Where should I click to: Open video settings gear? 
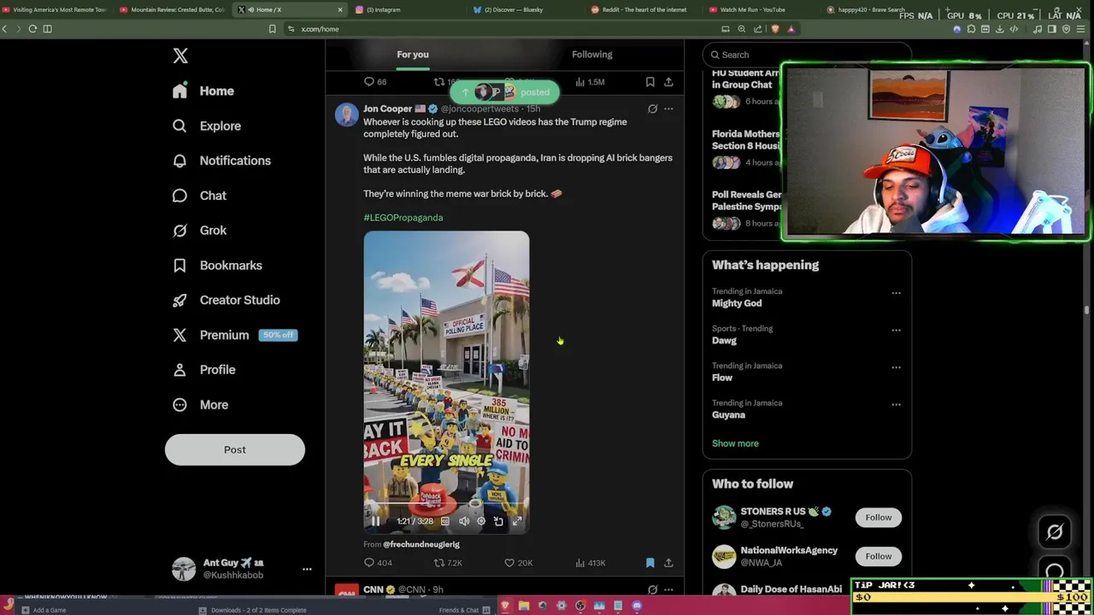pos(481,521)
